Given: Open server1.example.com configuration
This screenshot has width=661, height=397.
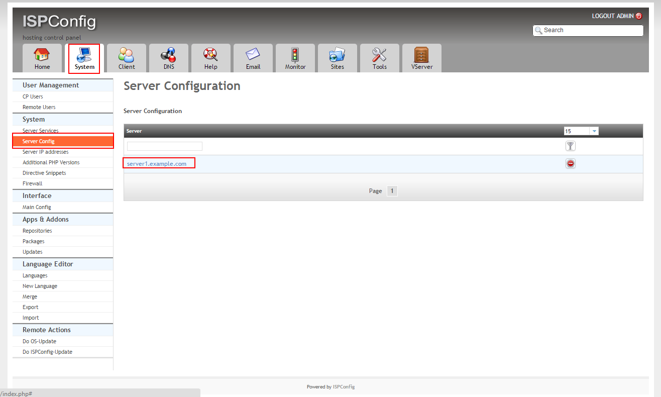Looking at the screenshot, I should pos(157,164).
